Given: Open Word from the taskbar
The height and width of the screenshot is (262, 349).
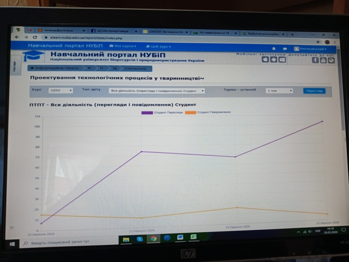Looking at the screenshot, I should point(180,237).
